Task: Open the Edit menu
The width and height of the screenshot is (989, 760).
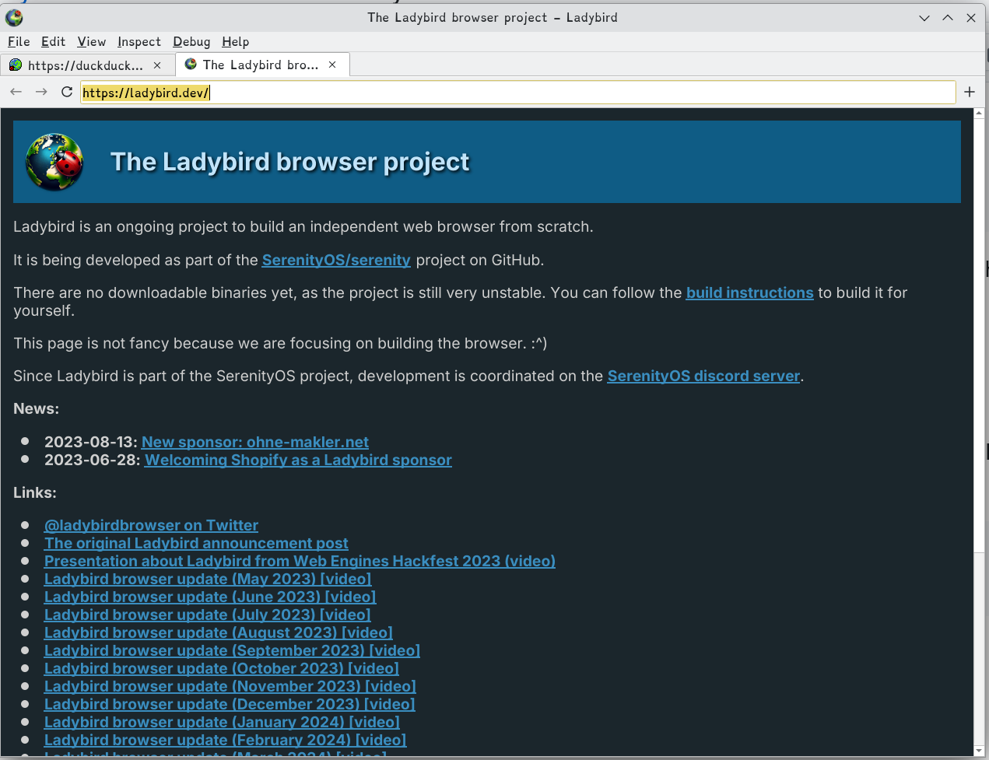Action: [54, 42]
